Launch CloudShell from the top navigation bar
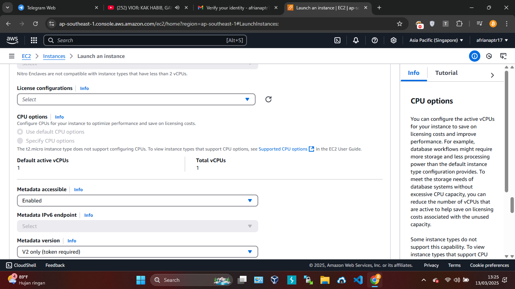This screenshot has height=289, width=515. (337, 40)
